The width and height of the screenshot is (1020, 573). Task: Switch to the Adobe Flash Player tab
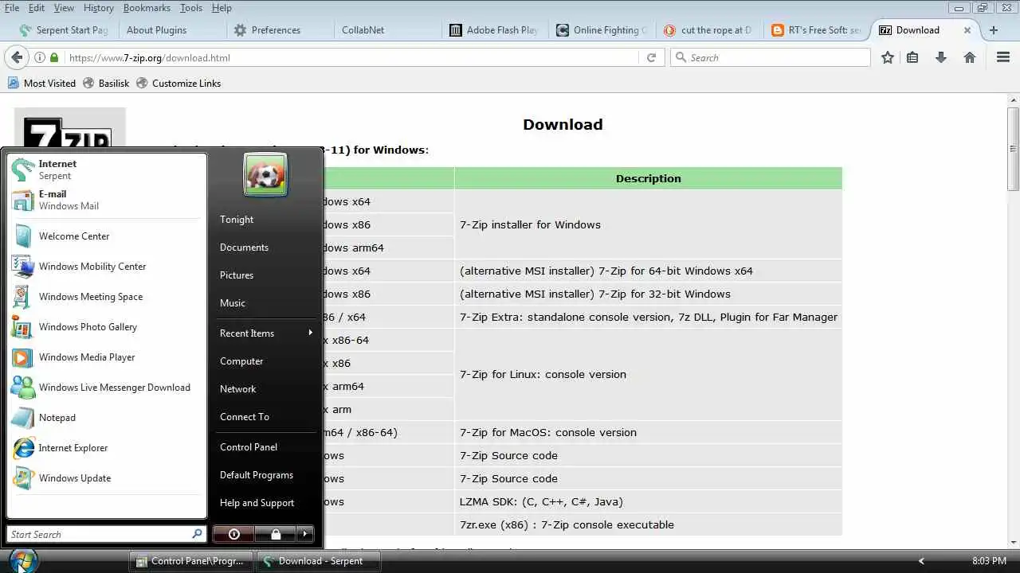(x=494, y=30)
